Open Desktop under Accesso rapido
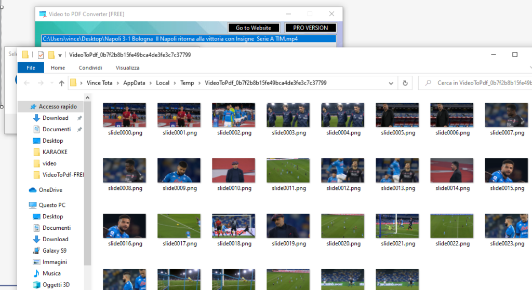This screenshot has height=290, width=532. 52,141
